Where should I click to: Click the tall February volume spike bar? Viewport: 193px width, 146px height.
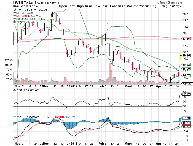click(x=109, y=74)
